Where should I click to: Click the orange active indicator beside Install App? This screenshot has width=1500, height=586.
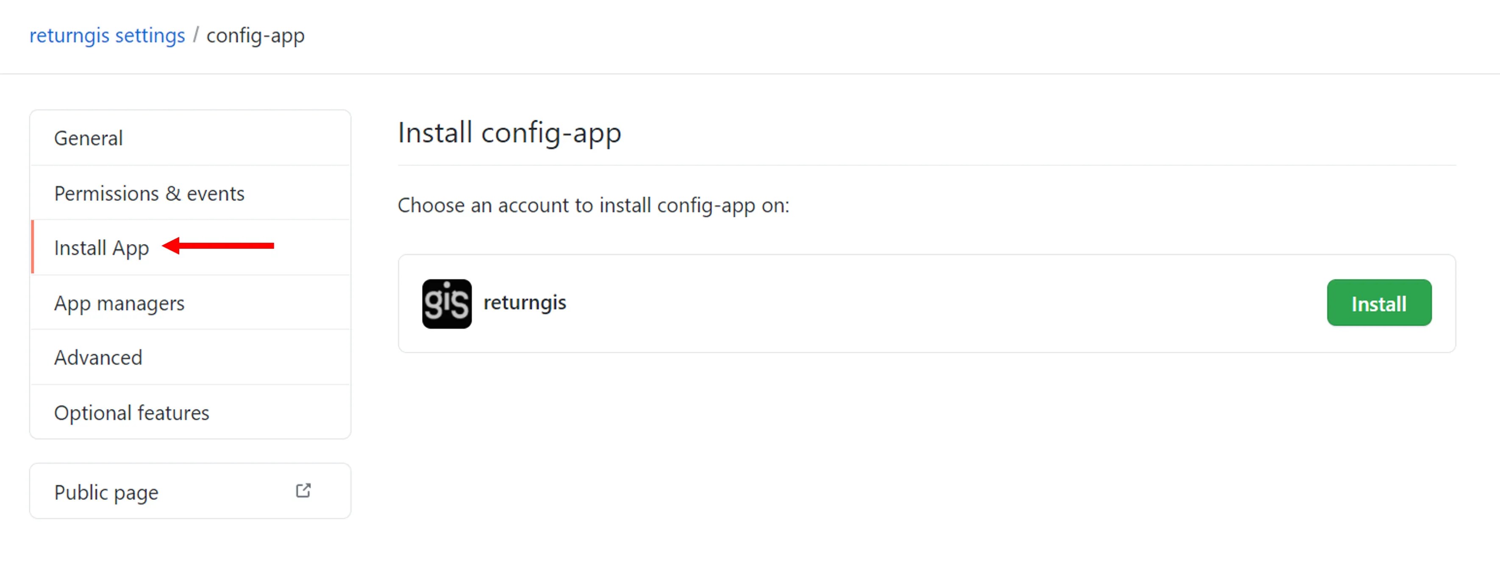click(33, 247)
